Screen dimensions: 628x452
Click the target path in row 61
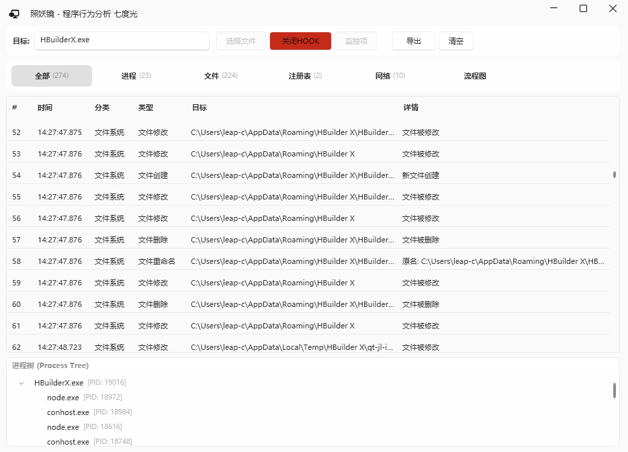point(273,326)
